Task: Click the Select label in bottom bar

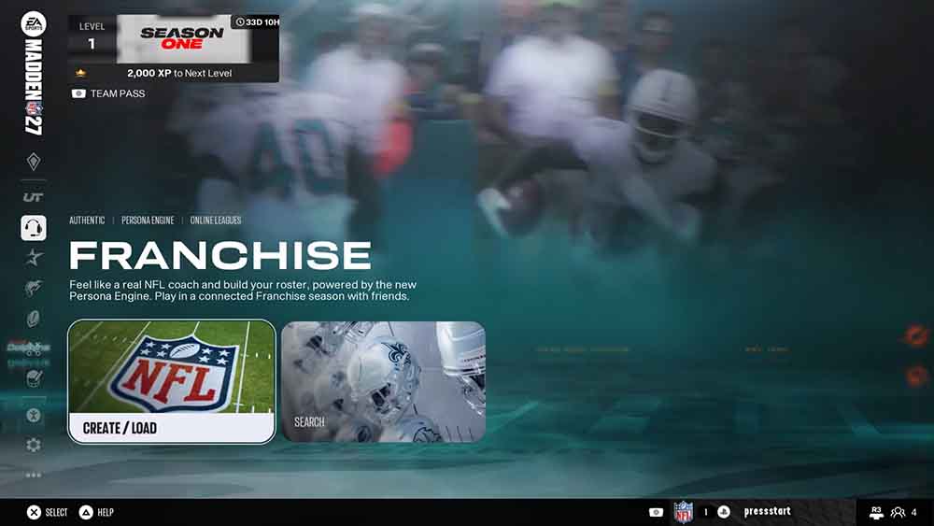Action: point(57,512)
